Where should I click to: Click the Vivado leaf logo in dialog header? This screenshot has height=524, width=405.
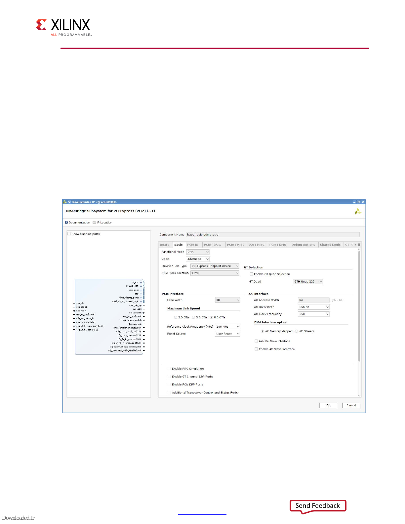click(x=358, y=211)
